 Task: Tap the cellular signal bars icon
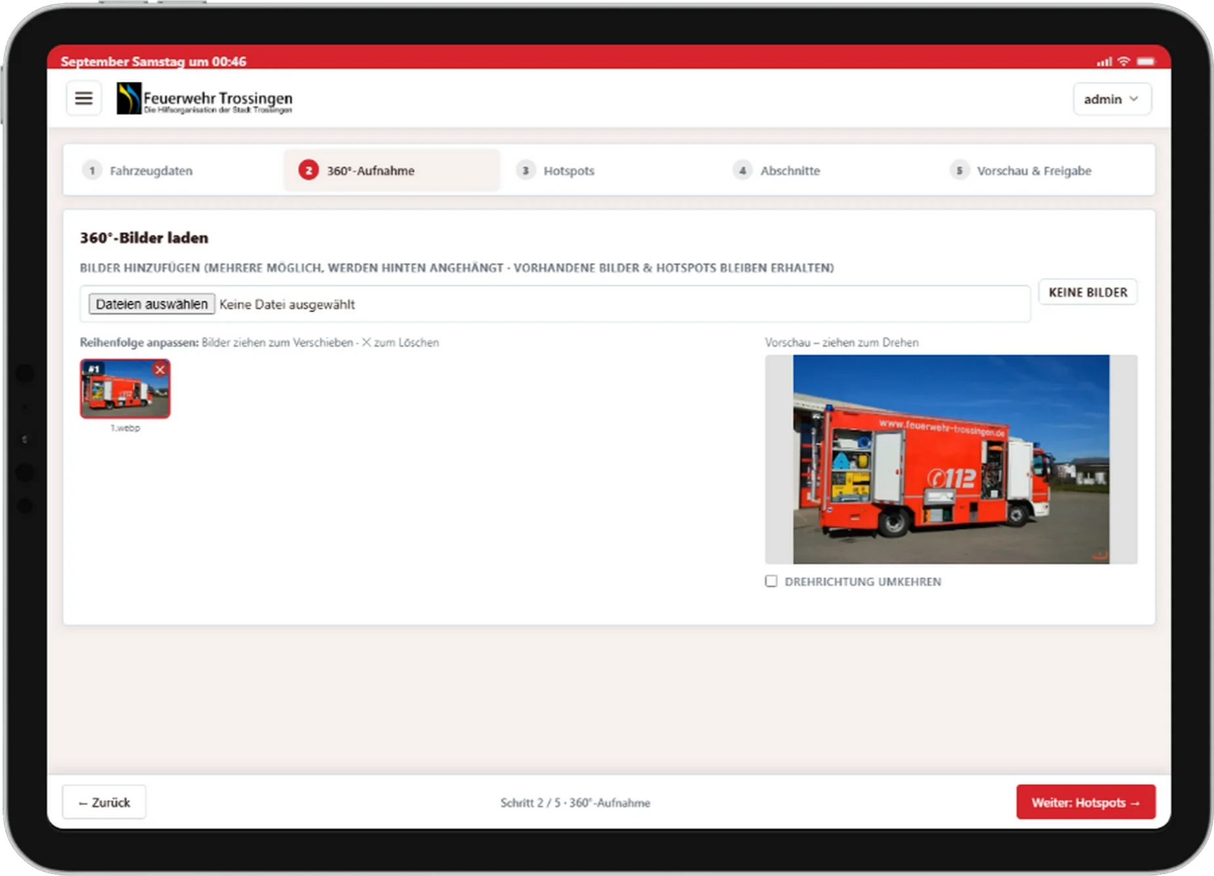click(1104, 62)
